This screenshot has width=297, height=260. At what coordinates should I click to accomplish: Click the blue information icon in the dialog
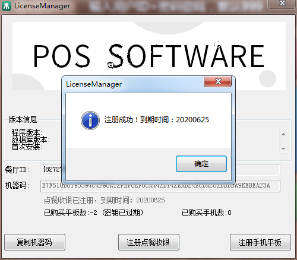90,121
